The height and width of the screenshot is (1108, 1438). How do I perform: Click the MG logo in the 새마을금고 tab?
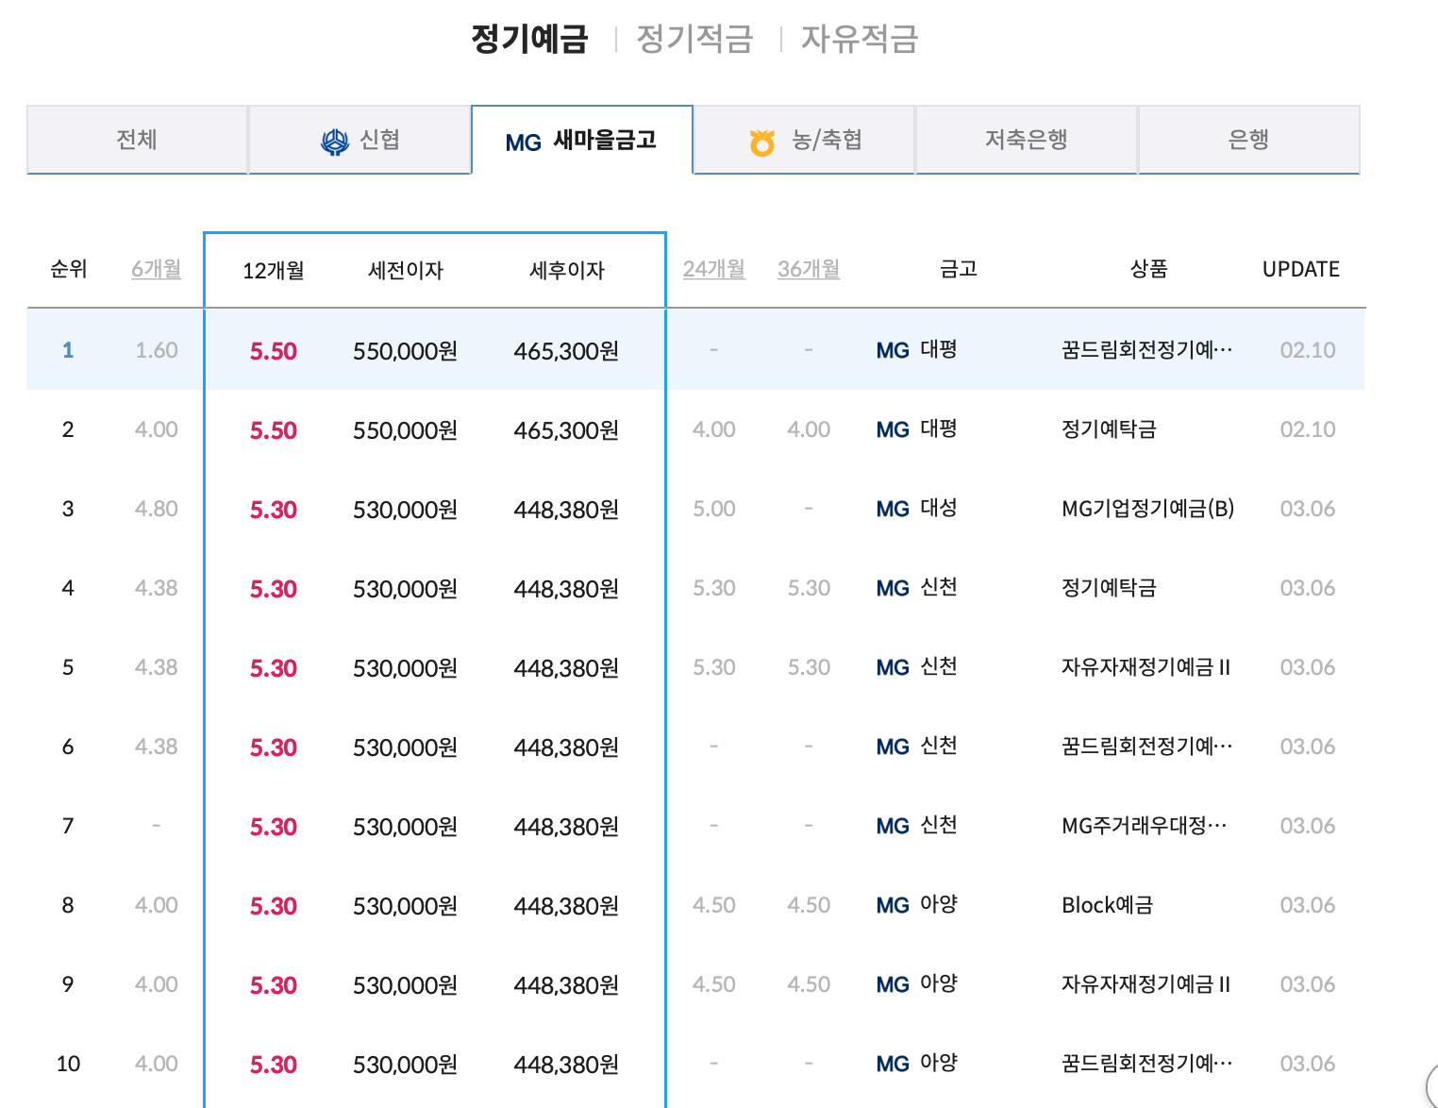[x=525, y=140]
